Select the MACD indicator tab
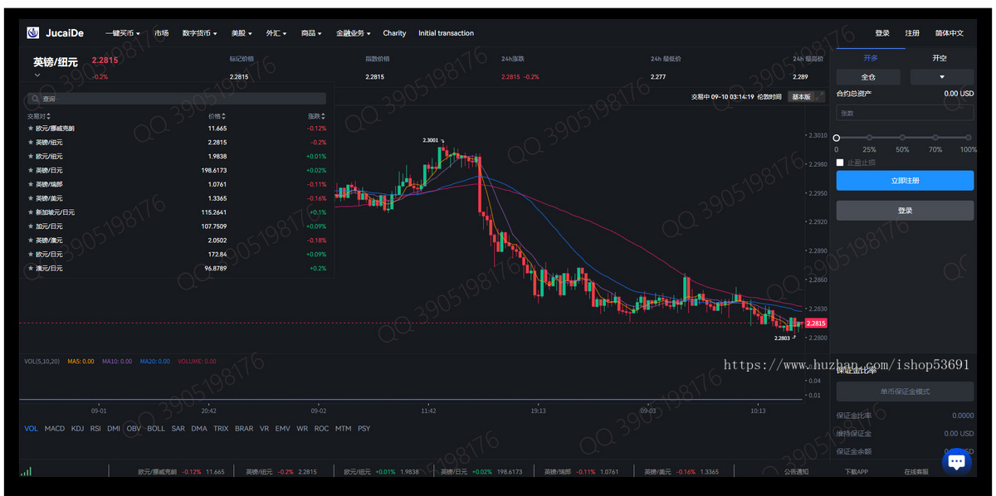Image resolution: width=996 pixels, height=496 pixels. [x=55, y=429]
